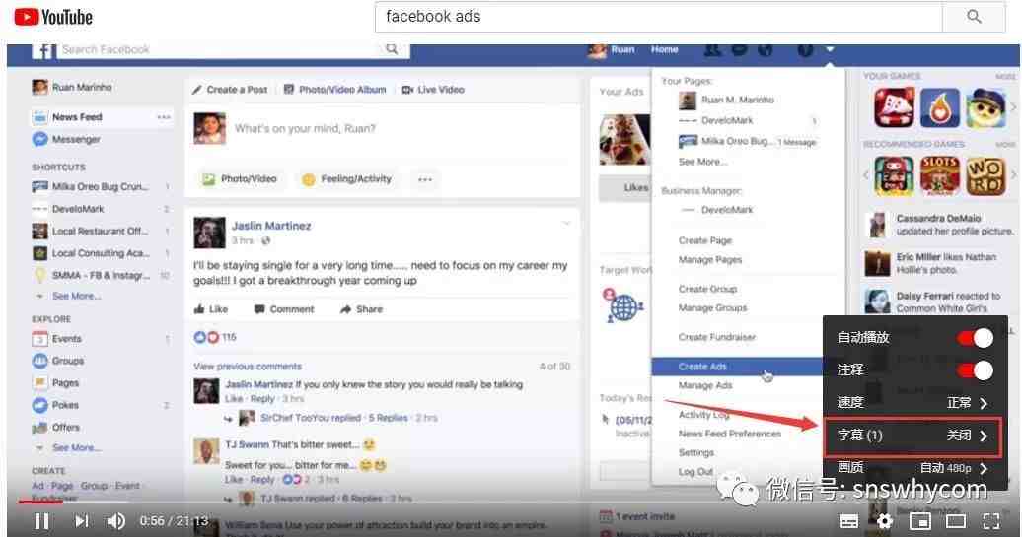The height and width of the screenshot is (537, 1022).
Task: Select Manage Groups menu entry
Action: click(x=712, y=307)
